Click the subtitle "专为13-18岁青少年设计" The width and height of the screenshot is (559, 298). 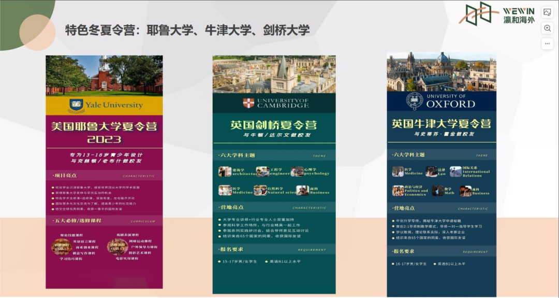106,155
